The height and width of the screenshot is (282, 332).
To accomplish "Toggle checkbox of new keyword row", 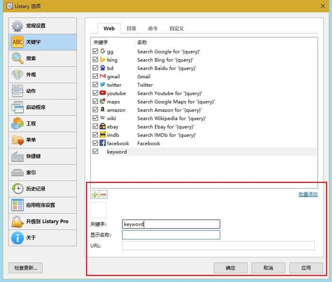I will click(x=95, y=151).
